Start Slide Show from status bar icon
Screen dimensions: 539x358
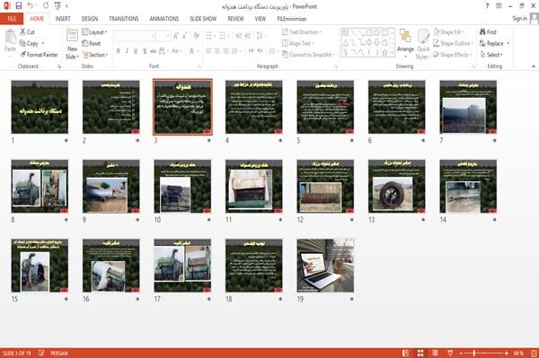coord(450,353)
